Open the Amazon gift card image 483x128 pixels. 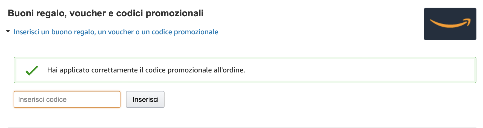tap(450, 24)
